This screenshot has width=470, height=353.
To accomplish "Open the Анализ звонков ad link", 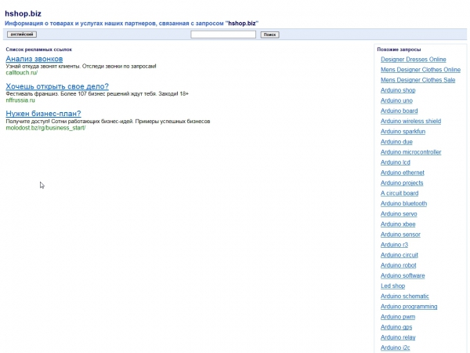I will pyautogui.click(x=34, y=59).
